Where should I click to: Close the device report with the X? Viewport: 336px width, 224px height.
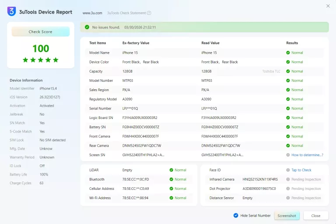pos(328,6)
